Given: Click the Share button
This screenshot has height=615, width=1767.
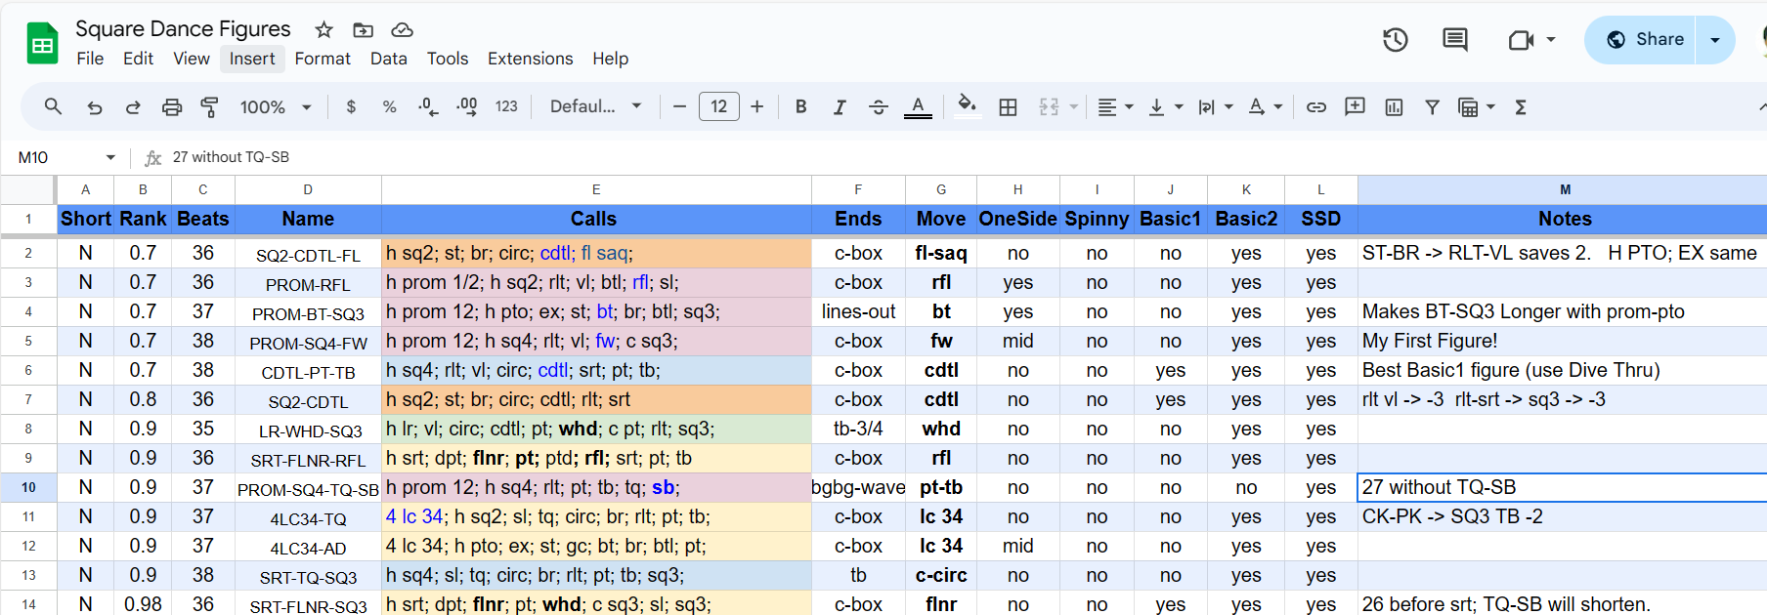Looking at the screenshot, I should point(1641,40).
